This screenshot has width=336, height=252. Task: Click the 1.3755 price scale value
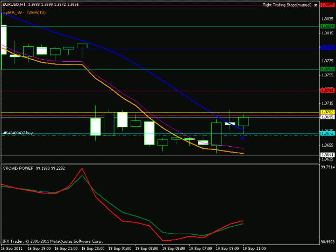[327, 75]
